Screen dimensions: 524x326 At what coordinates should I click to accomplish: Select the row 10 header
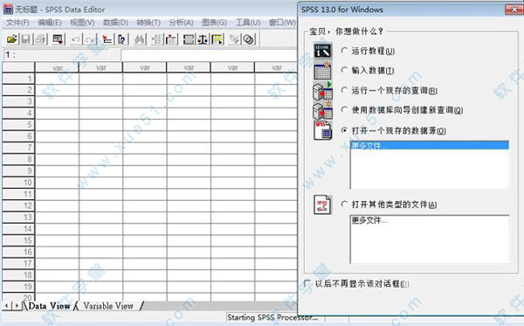tap(18, 183)
